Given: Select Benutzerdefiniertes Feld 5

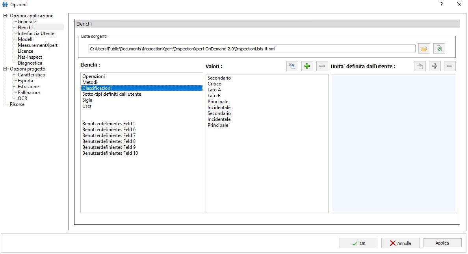Looking at the screenshot, I should pos(142,124).
